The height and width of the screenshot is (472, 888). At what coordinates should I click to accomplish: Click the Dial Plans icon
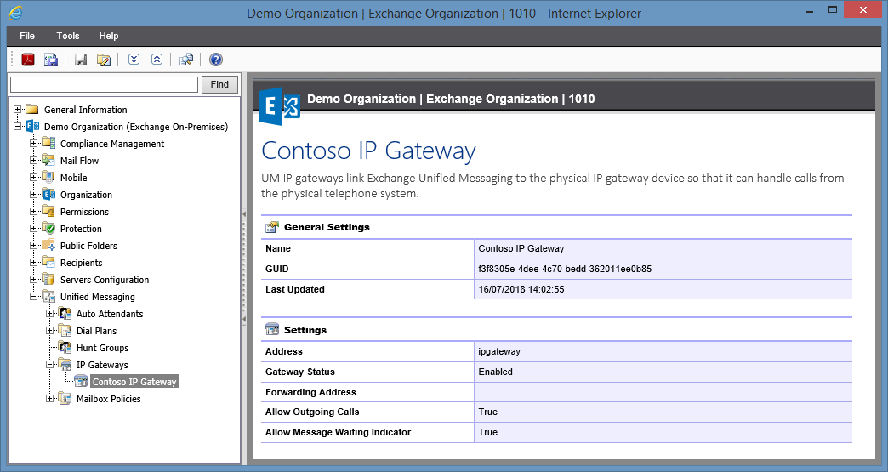pyautogui.click(x=65, y=330)
